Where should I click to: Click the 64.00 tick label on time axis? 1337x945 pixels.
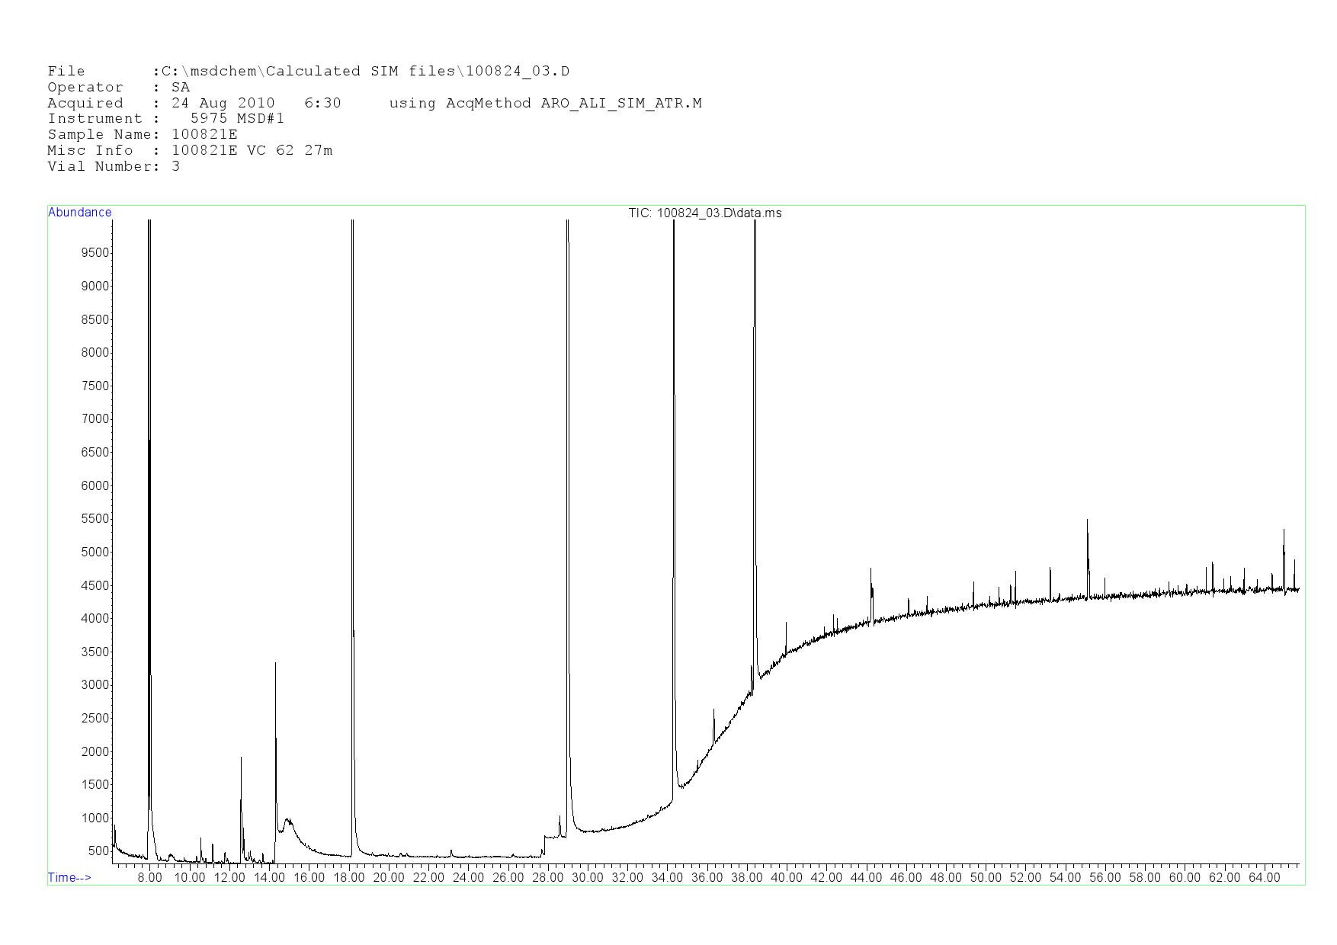click(1264, 878)
